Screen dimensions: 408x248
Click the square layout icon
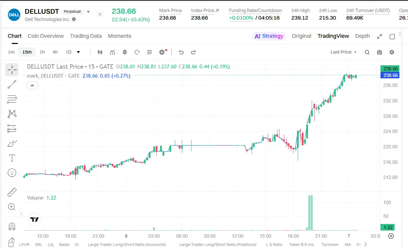point(392,37)
